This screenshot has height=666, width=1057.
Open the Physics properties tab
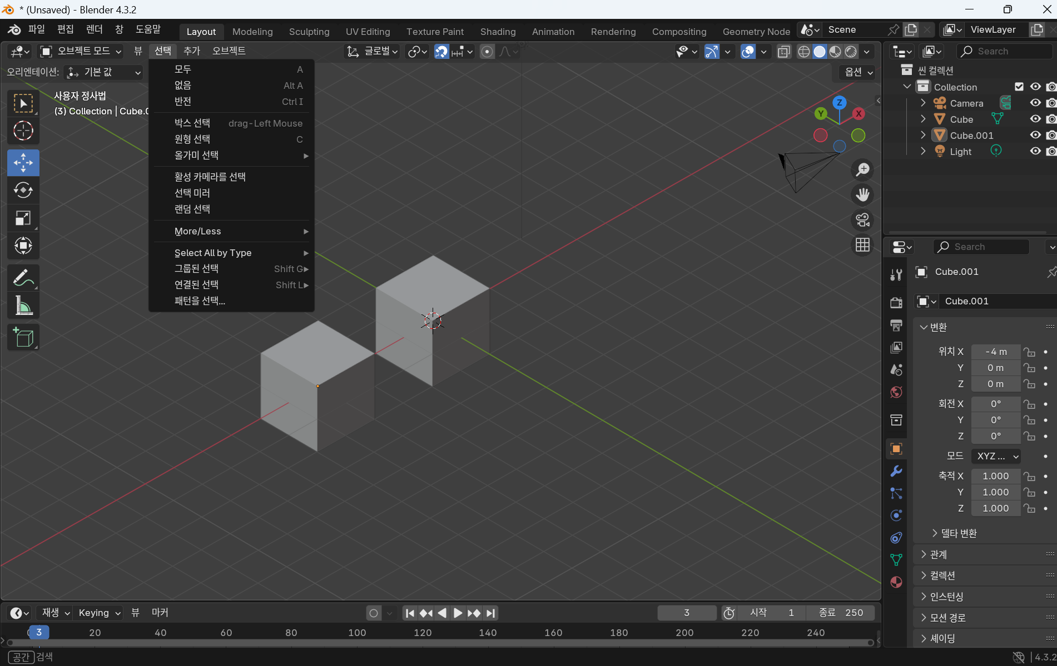tap(896, 515)
